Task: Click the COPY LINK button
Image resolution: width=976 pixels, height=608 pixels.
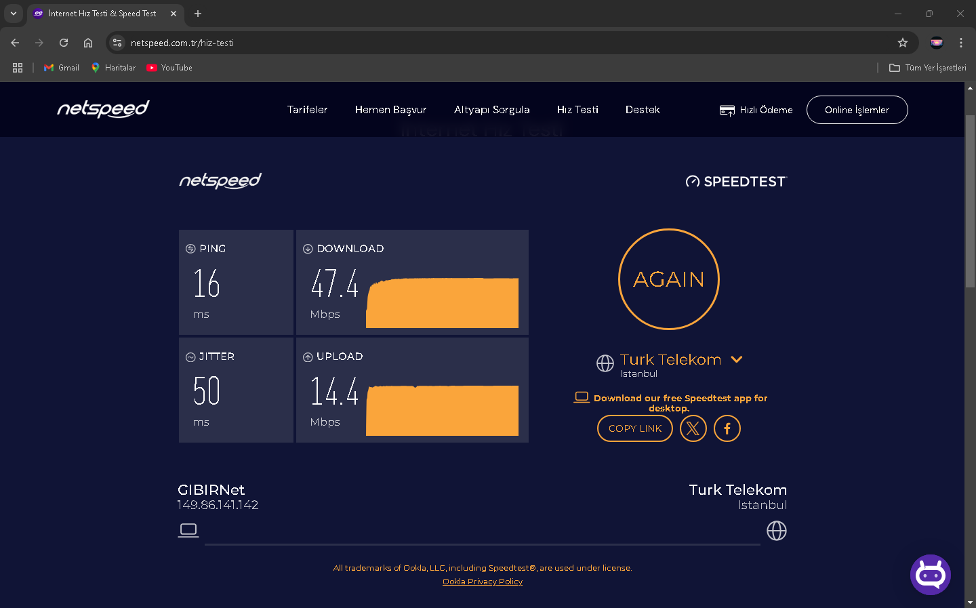Action: [635, 428]
